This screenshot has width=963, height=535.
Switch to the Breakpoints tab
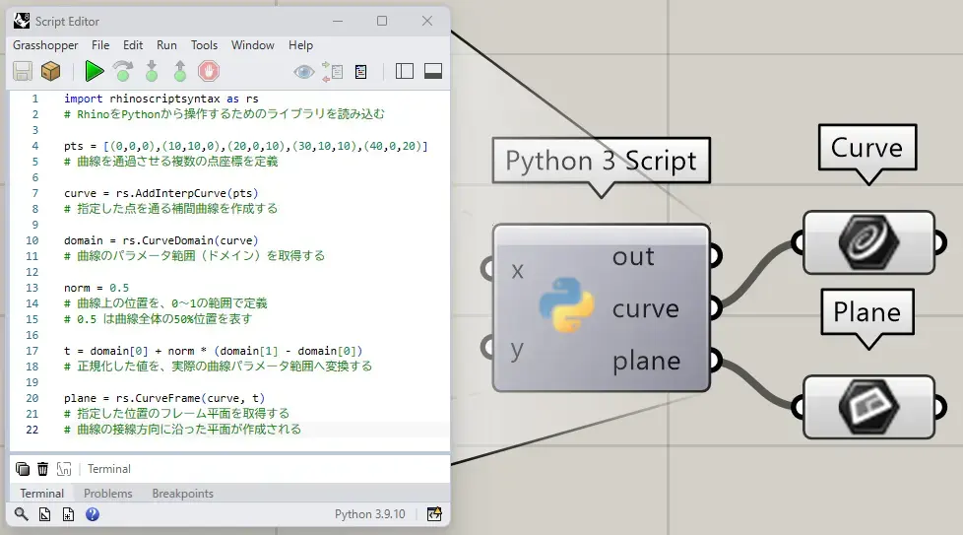tap(183, 494)
